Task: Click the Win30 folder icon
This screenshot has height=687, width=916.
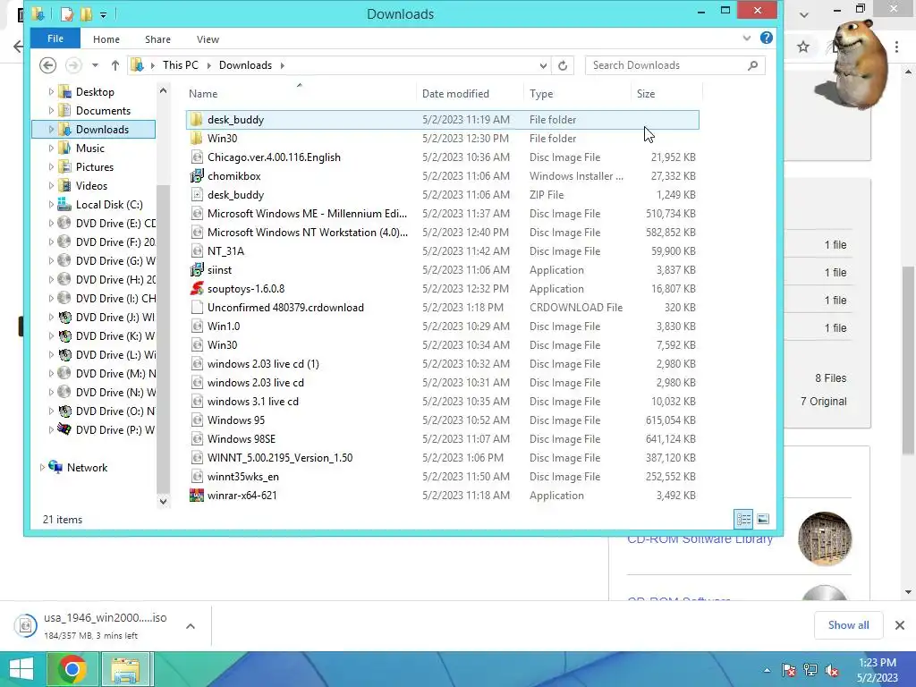Action: 197,139
